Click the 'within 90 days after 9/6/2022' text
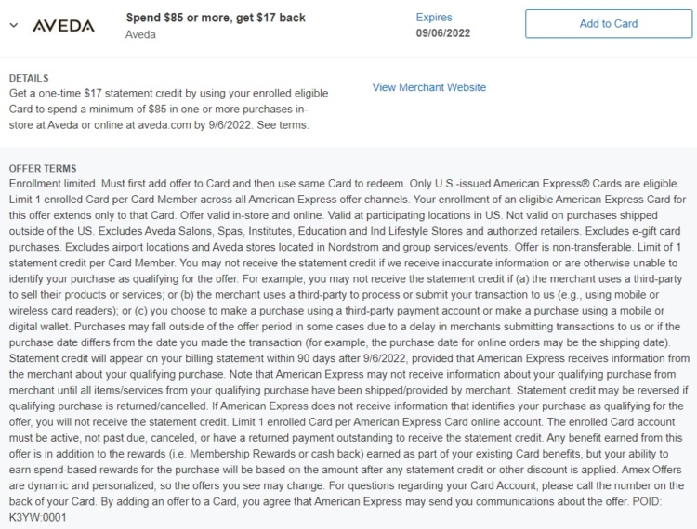 point(336,358)
